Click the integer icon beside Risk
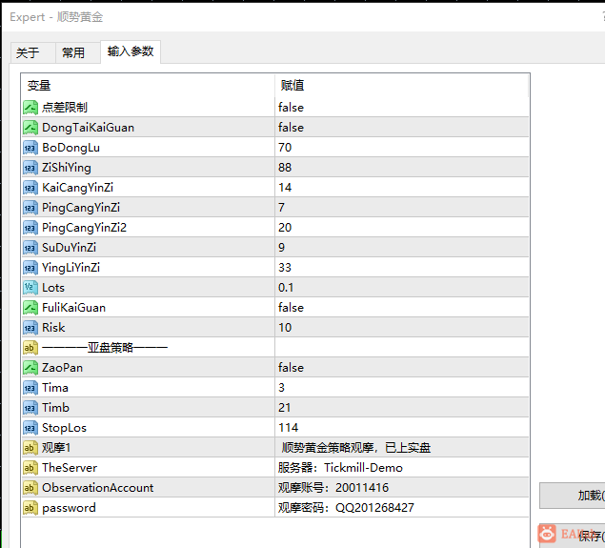The image size is (605, 548). (x=30, y=328)
